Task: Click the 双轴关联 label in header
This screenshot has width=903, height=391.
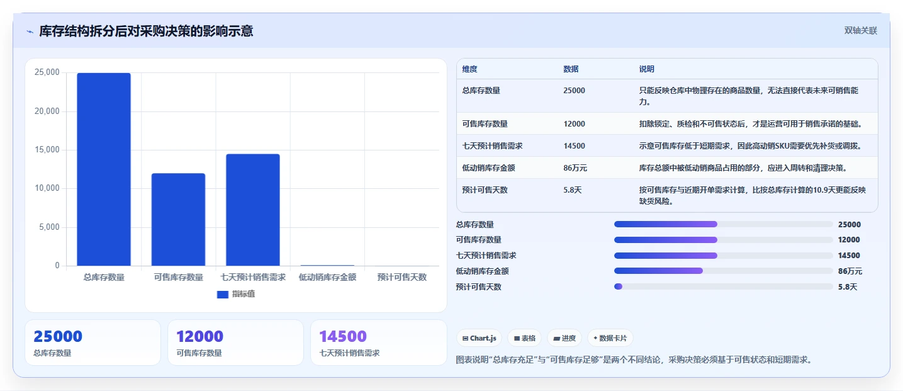Action: [x=860, y=31]
